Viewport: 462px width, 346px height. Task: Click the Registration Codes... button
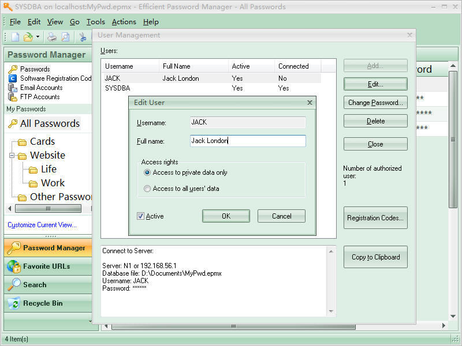[x=375, y=218]
